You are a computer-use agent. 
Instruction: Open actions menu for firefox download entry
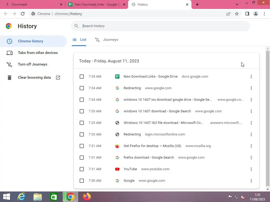[x=251, y=158]
